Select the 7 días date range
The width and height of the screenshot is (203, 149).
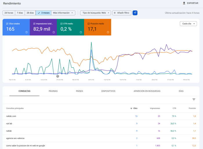tap(20, 13)
